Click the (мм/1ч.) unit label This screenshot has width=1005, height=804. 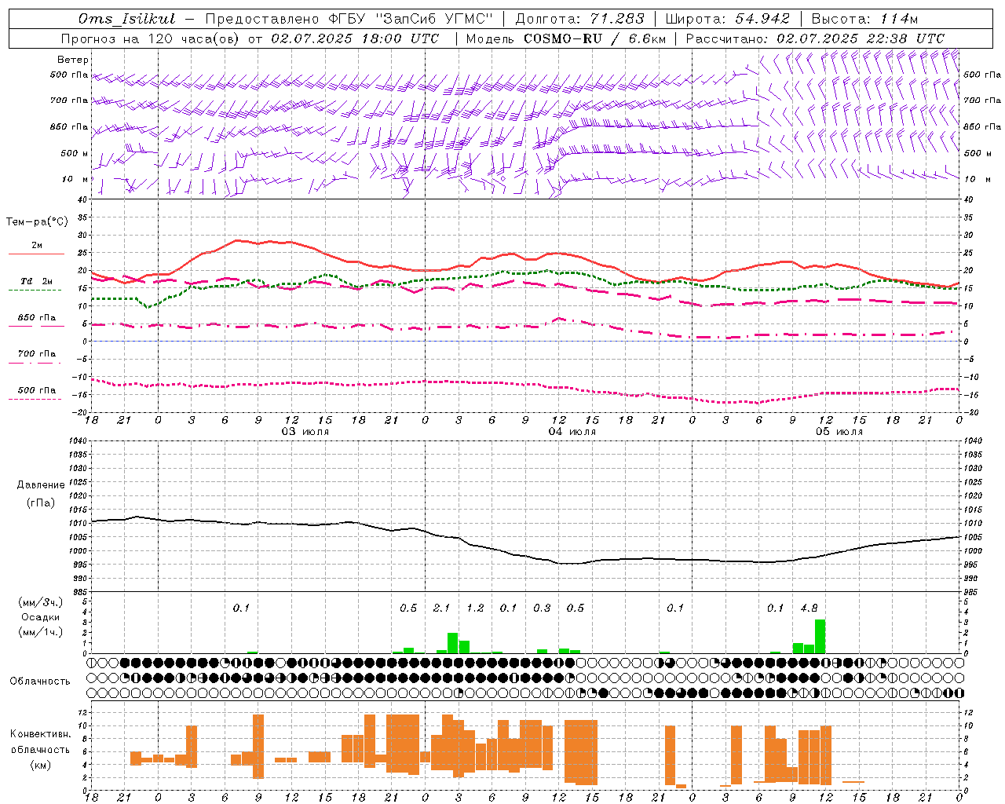[41, 632]
